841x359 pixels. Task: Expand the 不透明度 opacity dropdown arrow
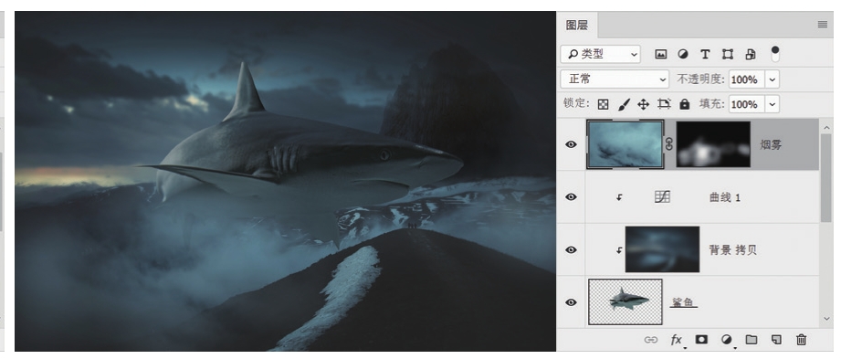coord(773,79)
